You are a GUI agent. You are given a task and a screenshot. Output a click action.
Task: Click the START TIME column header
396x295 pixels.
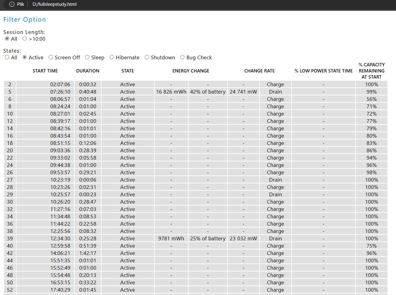tap(45, 71)
